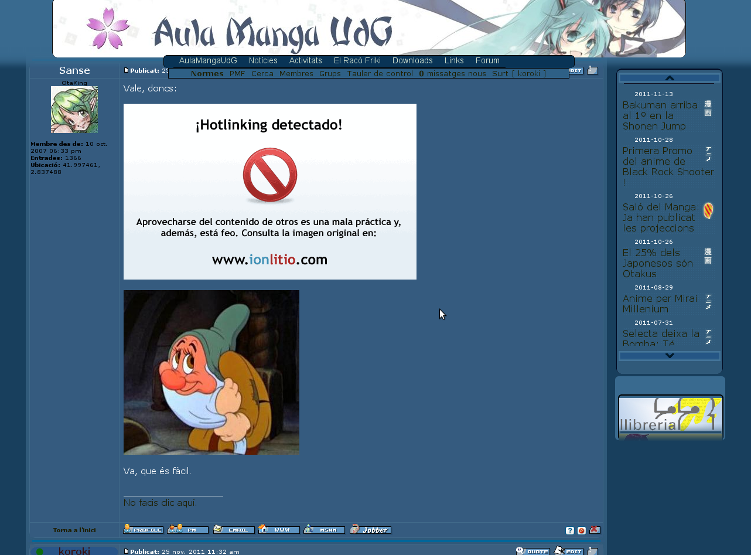Open the PMF link
751x555 pixels.
click(x=237, y=73)
